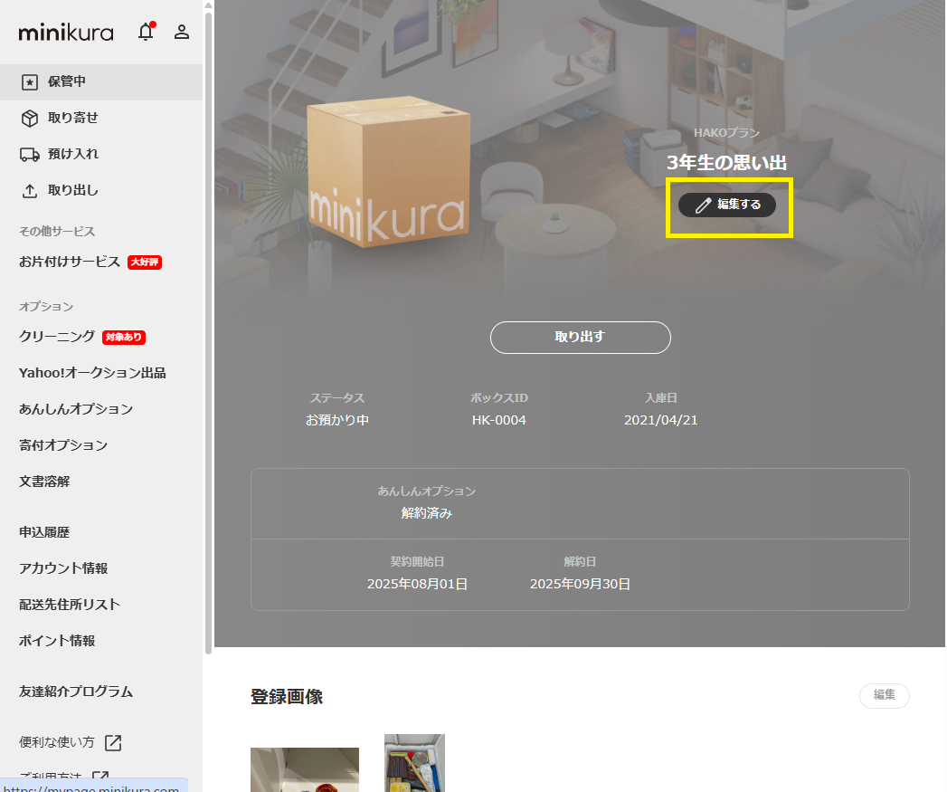Click the 大好評 red badge
This screenshot has width=947, height=792.
pos(145,262)
